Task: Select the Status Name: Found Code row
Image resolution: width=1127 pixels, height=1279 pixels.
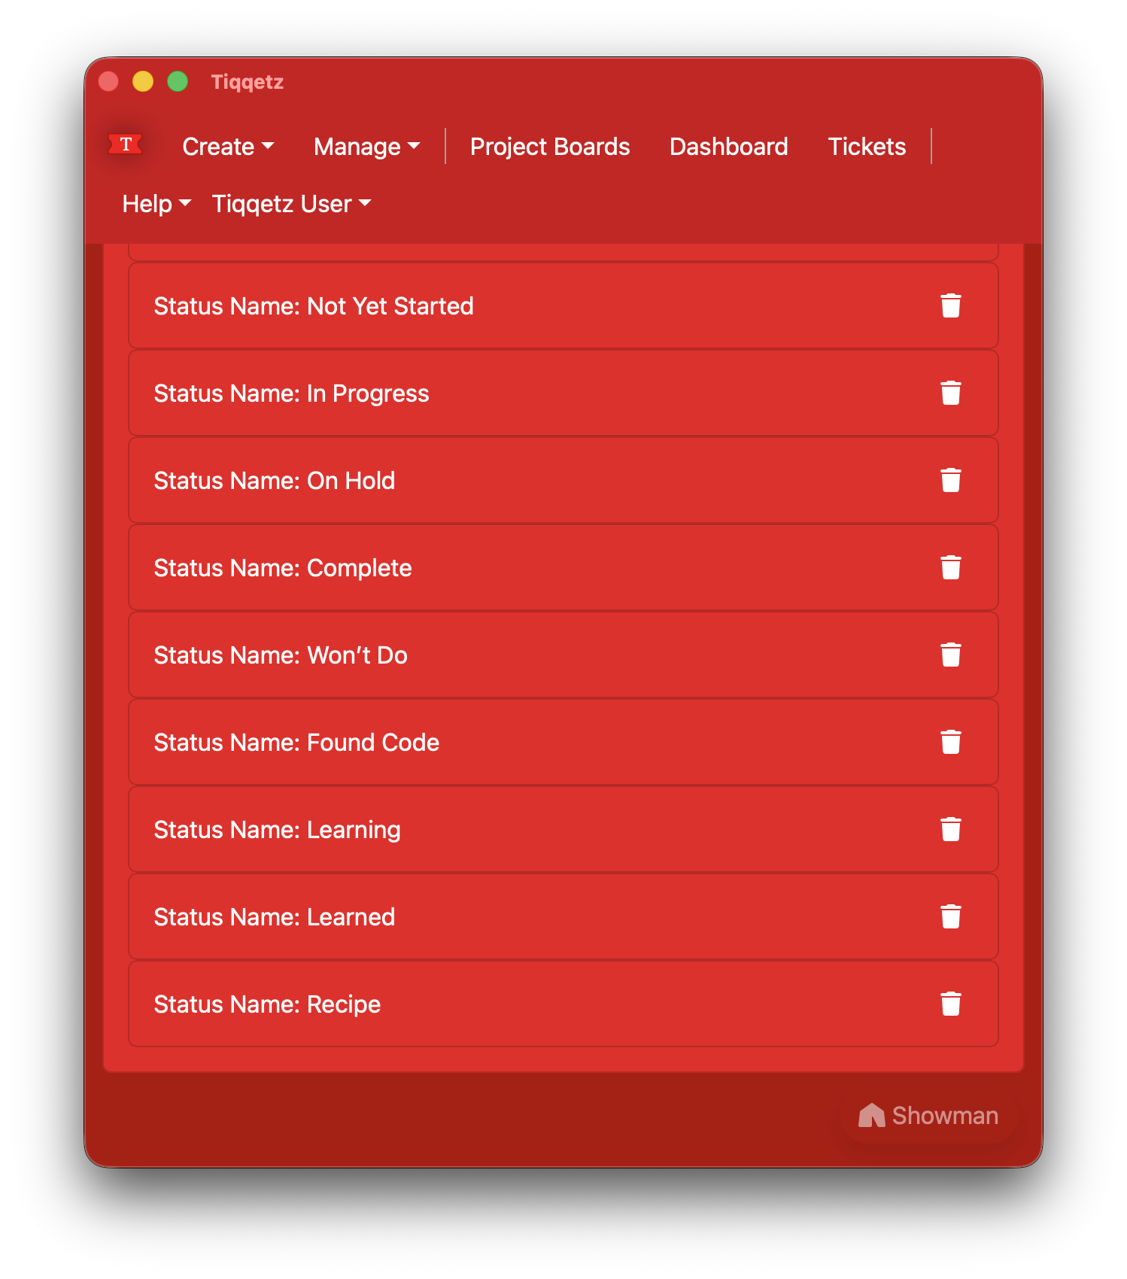Action: (563, 742)
